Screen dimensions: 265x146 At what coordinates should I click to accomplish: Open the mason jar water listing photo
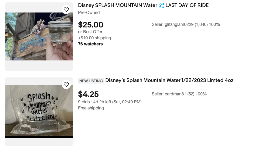point(39,36)
